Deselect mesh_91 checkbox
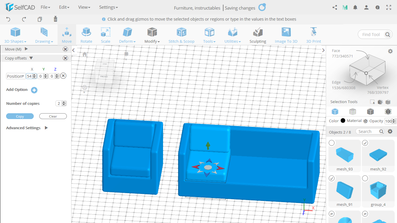397x223 pixels. pos(332,178)
